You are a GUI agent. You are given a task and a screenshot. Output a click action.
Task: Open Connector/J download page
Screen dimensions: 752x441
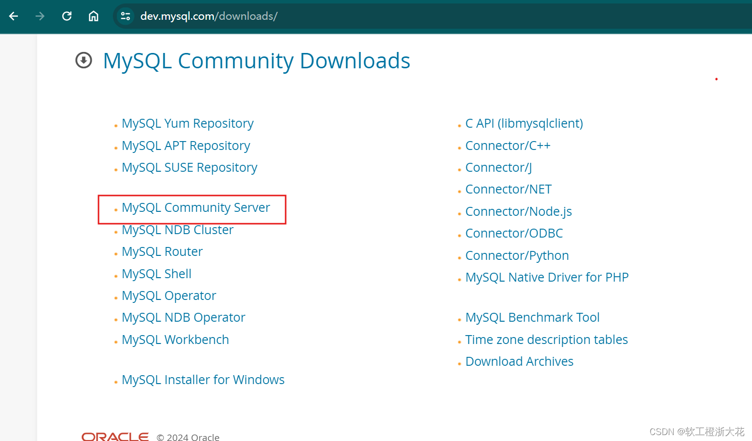498,167
